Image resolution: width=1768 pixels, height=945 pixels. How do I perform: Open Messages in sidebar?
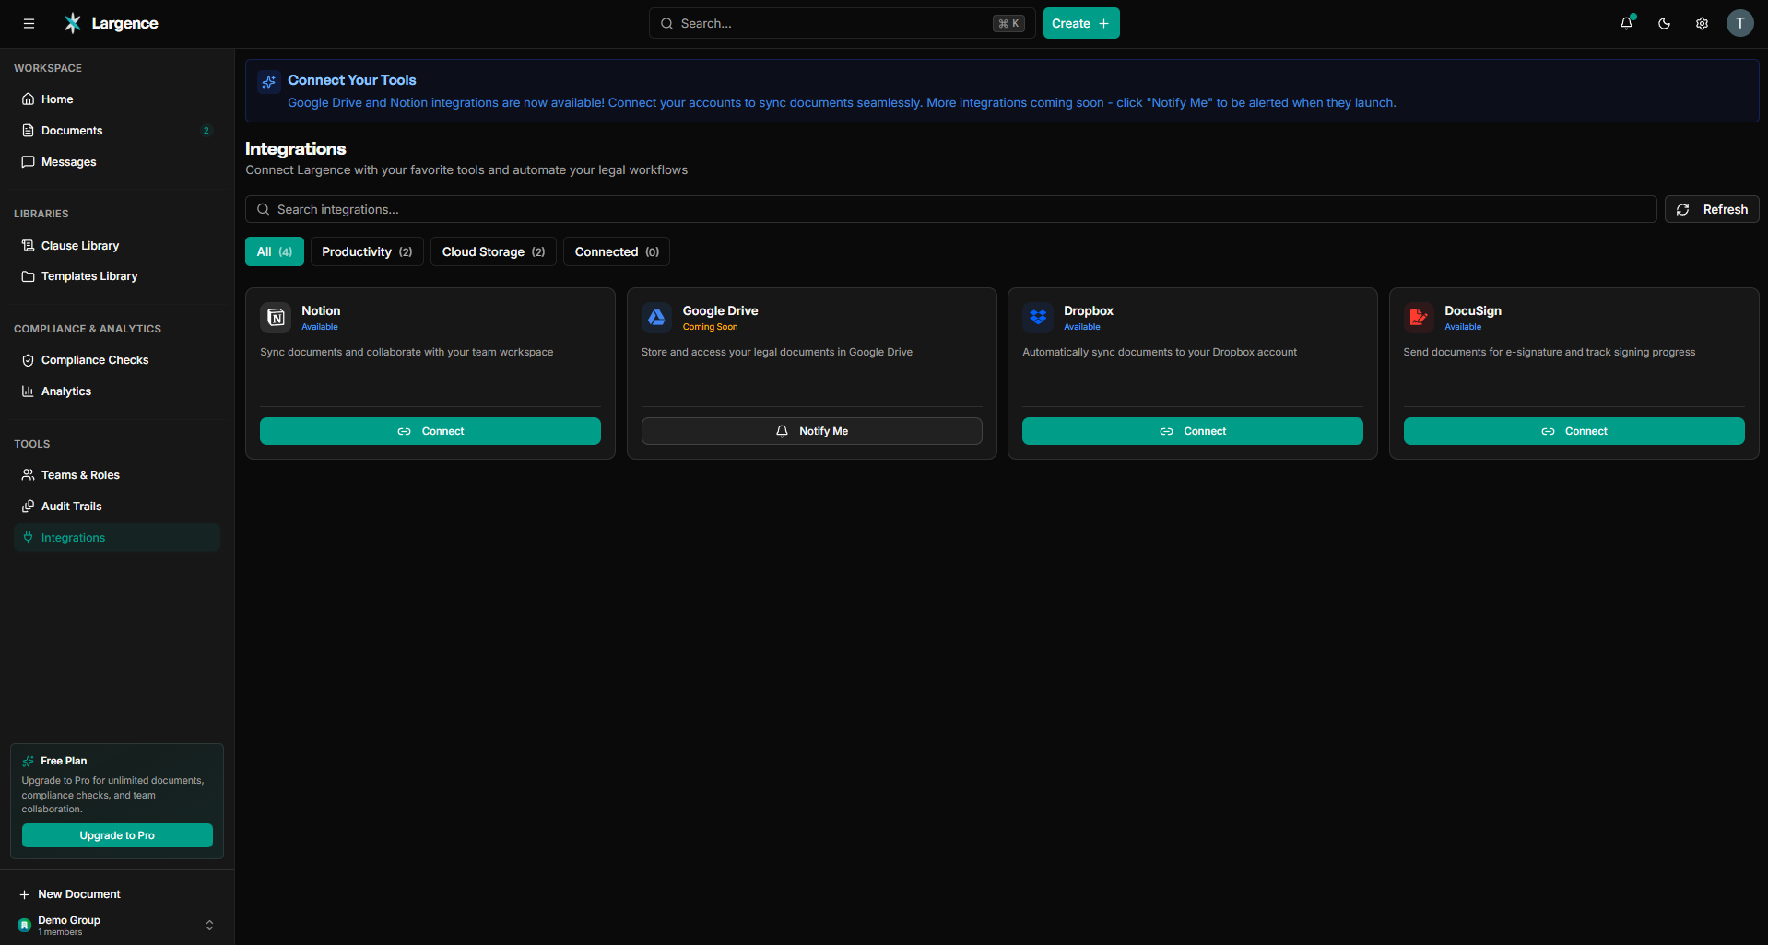coord(117,162)
